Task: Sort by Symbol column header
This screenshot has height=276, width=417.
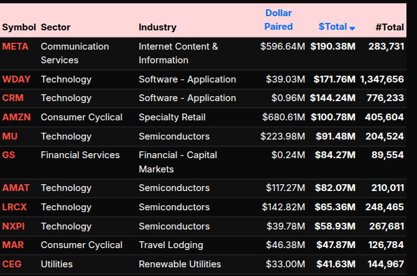Action: [19, 27]
